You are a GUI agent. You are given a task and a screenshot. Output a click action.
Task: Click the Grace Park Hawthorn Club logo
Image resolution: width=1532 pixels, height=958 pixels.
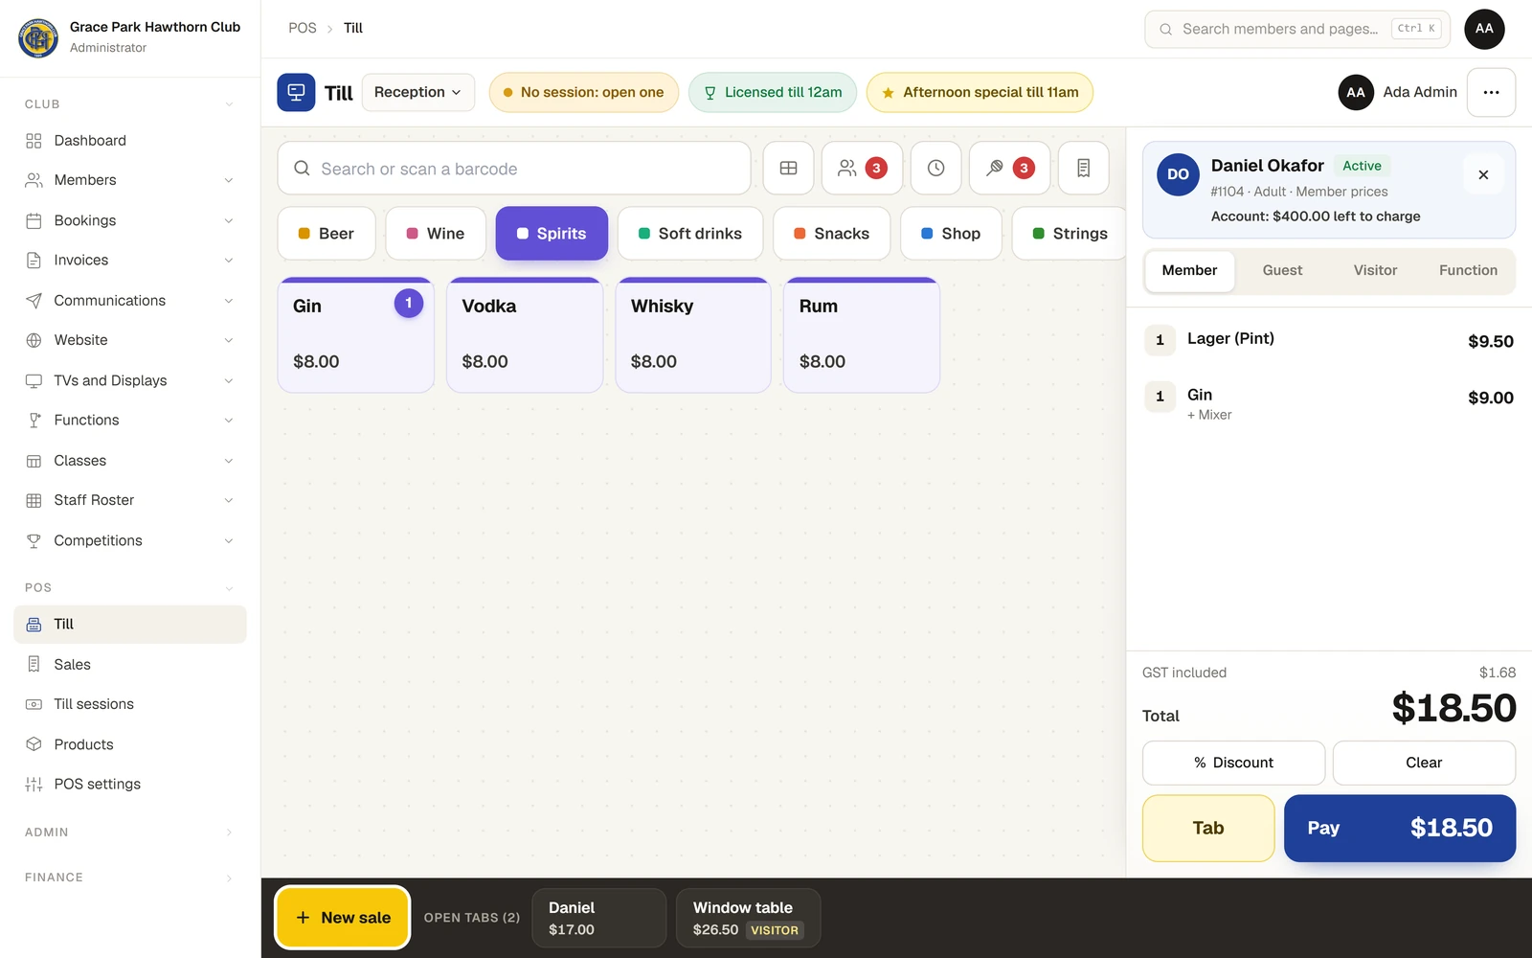(x=38, y=38)
